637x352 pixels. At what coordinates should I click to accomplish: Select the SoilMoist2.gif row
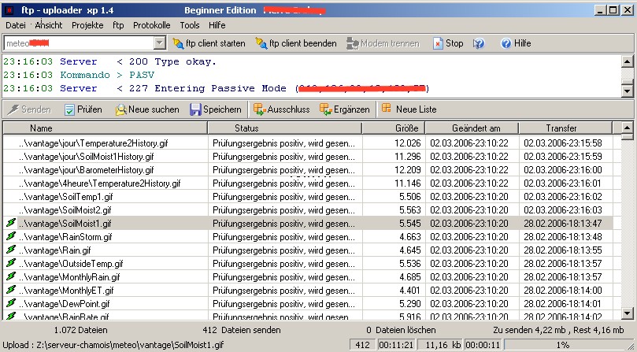pos(308,209)
